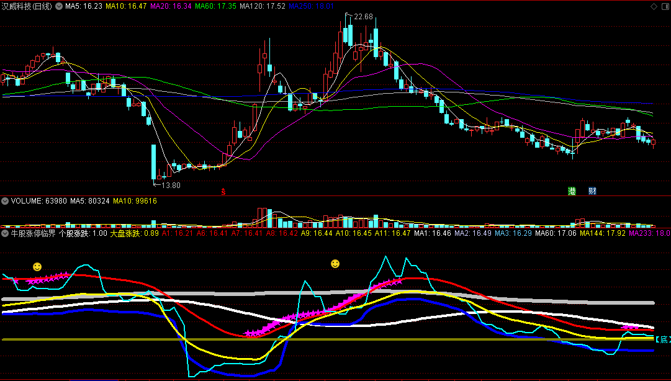Click the A10: 16.45 value
The image size is (671, 381).
(353, 233)
